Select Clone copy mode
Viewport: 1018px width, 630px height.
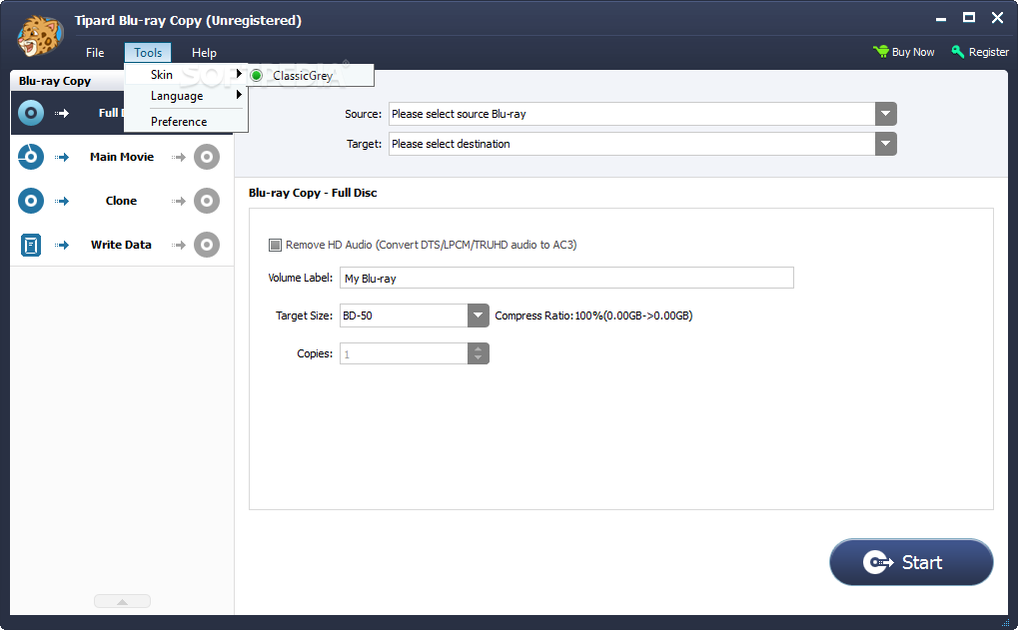tap(122, 201)
